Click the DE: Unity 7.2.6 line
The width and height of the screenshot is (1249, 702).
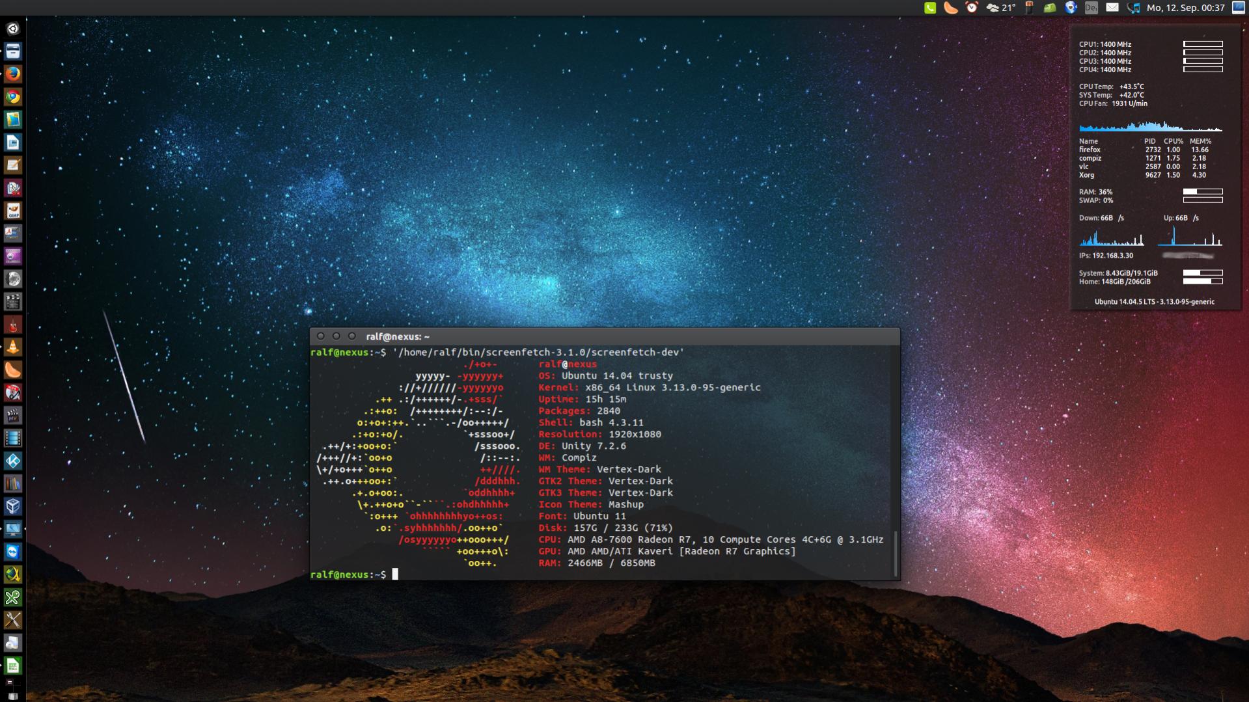click(x=582, y=446)
